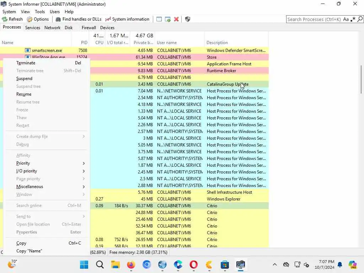Select the CatalinaGroup Update row

(179, 84)
